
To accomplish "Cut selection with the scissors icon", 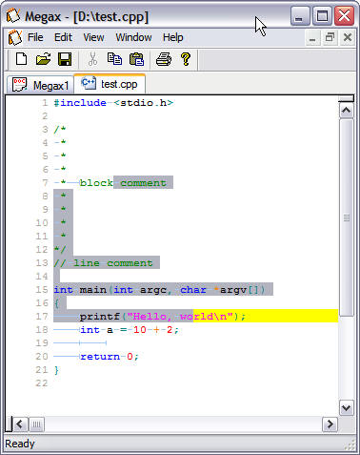I will [x=92, y=59].
